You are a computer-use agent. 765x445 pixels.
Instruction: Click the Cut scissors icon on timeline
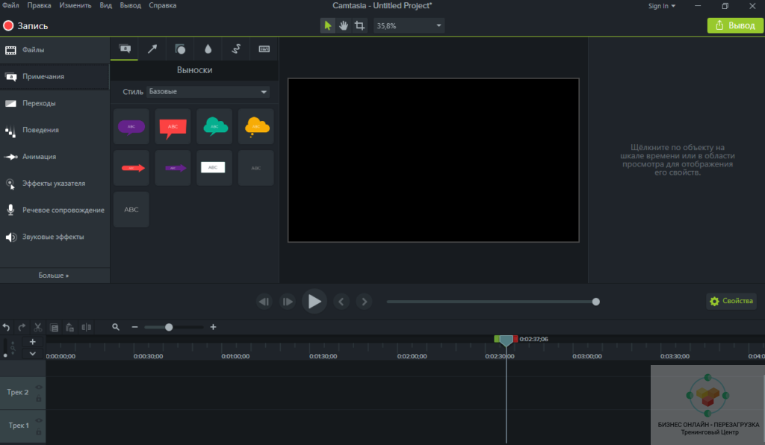(37, 327)
